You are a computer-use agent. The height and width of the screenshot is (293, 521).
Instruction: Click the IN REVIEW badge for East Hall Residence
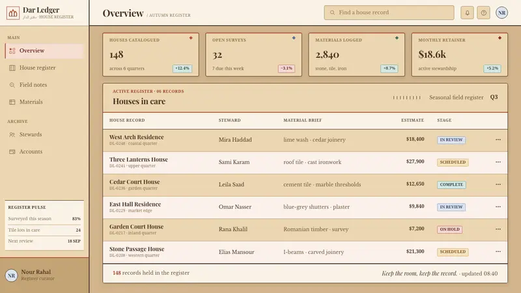coord(451,207)
